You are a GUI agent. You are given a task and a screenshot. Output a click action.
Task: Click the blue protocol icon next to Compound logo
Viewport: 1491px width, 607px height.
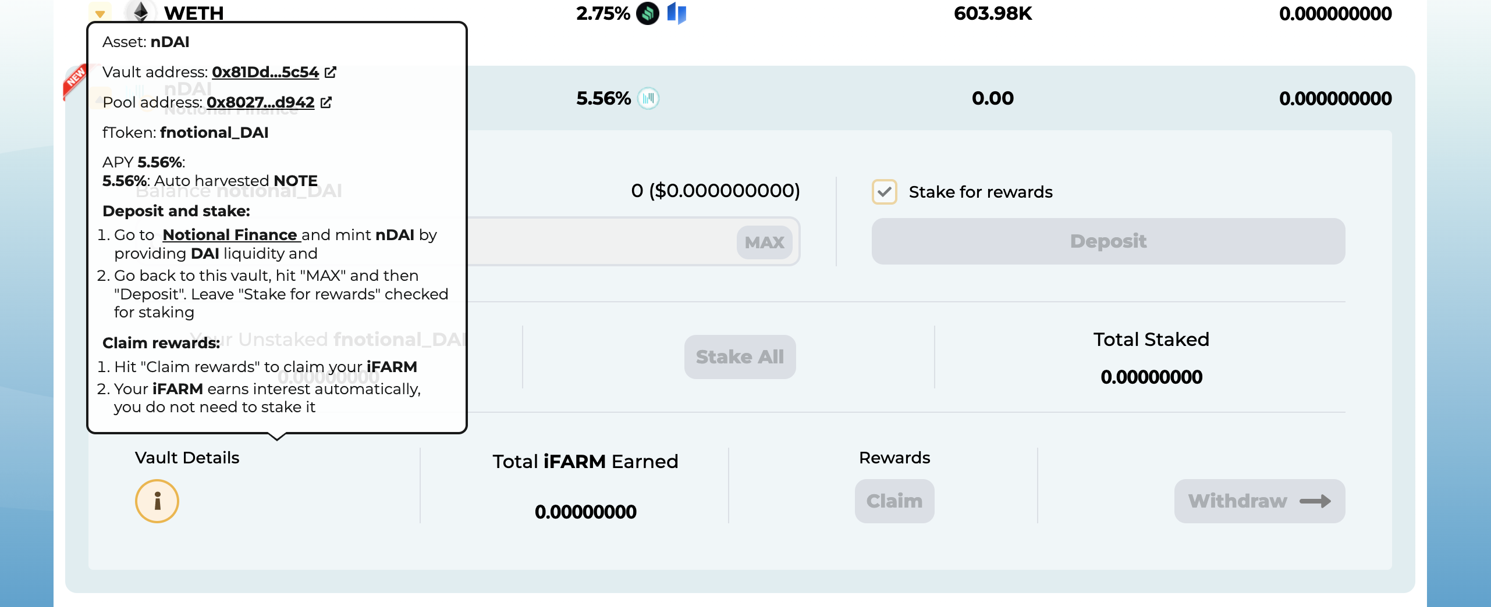tap(677, 13)
